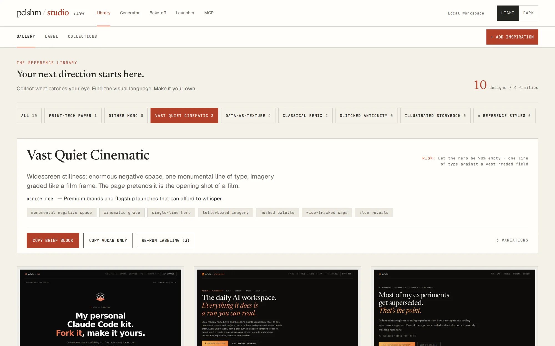Click the '3 VARIATIONS' text

(512, 240)
